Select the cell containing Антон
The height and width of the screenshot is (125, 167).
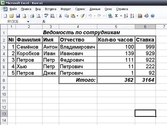tap(51, 47)
